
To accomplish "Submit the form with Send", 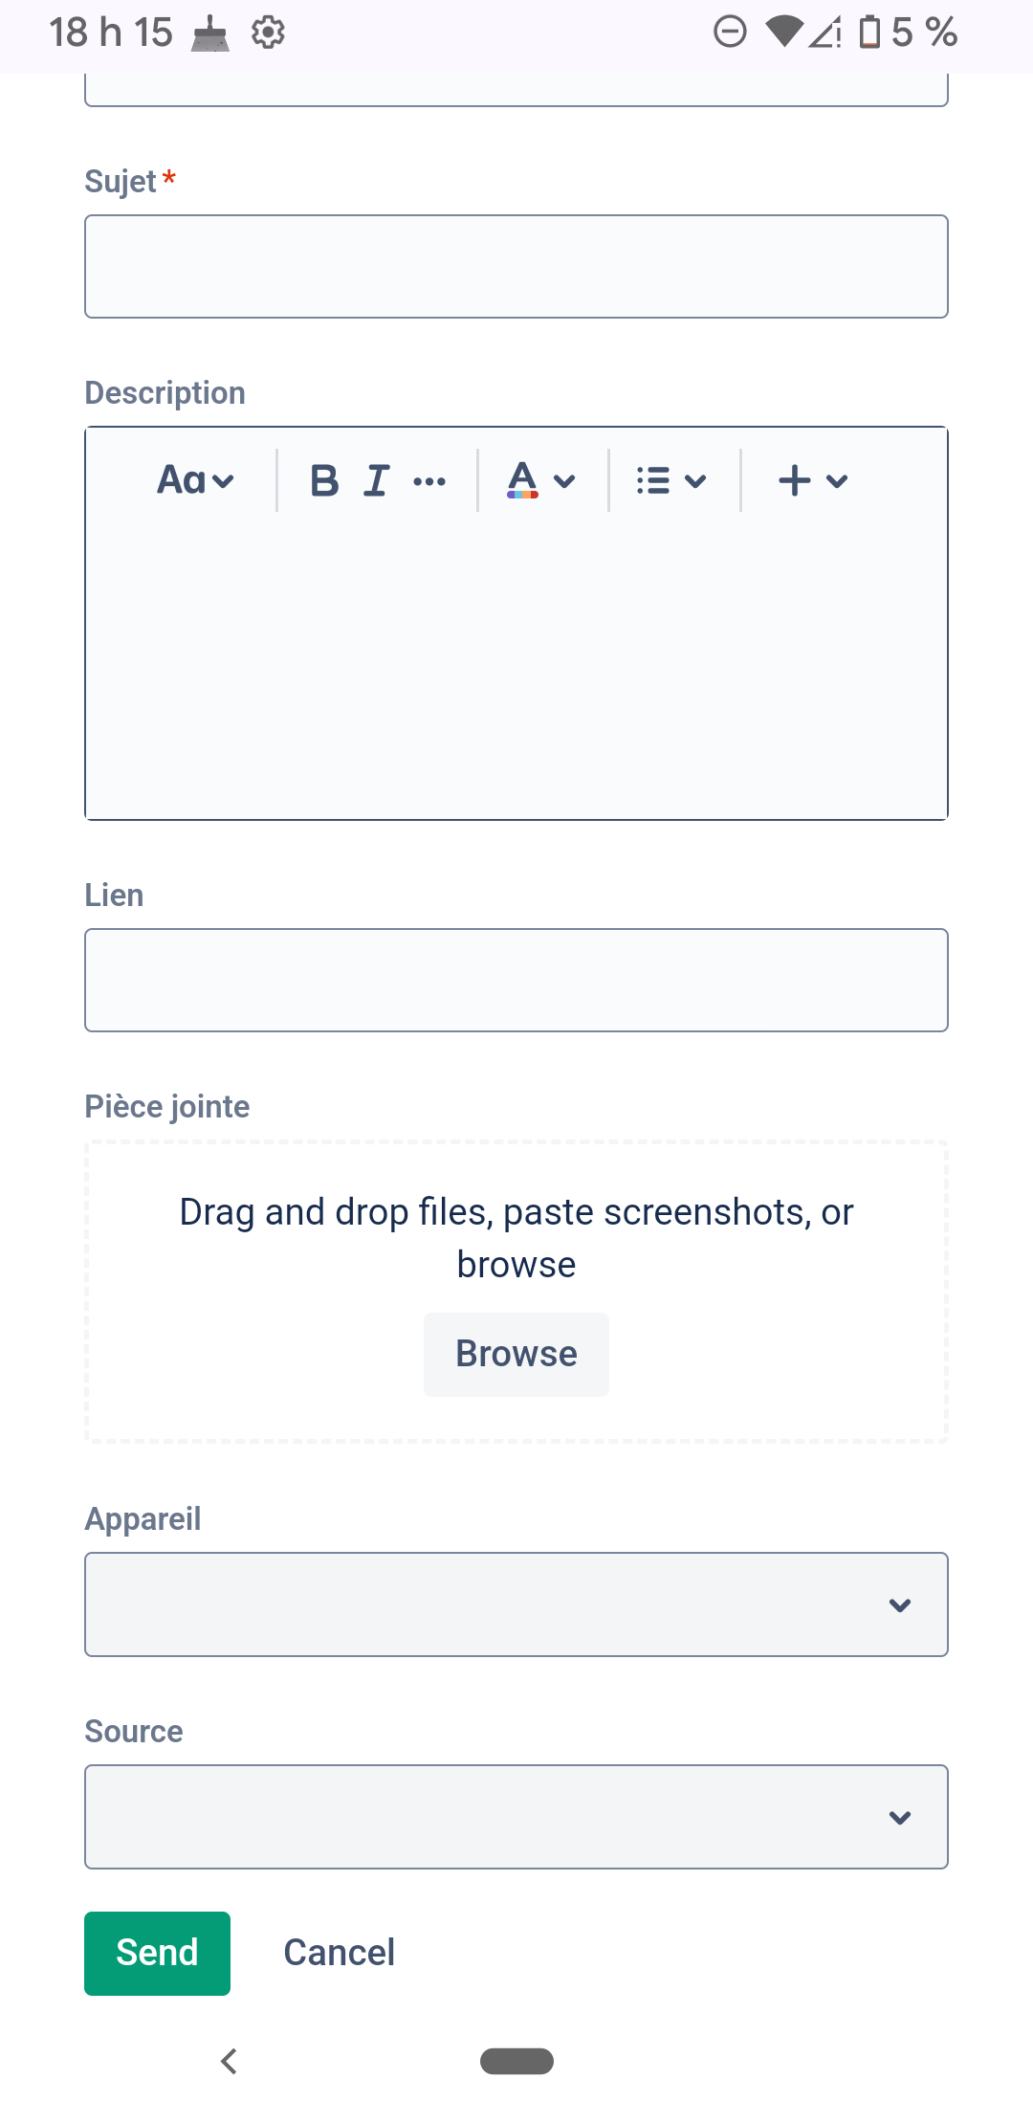I will coord(157,1953).
